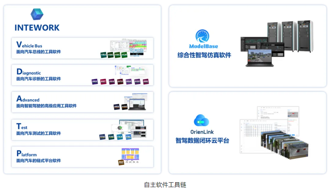
Task: Click the OrienLink name text
Action: click(x=202, y=132)
